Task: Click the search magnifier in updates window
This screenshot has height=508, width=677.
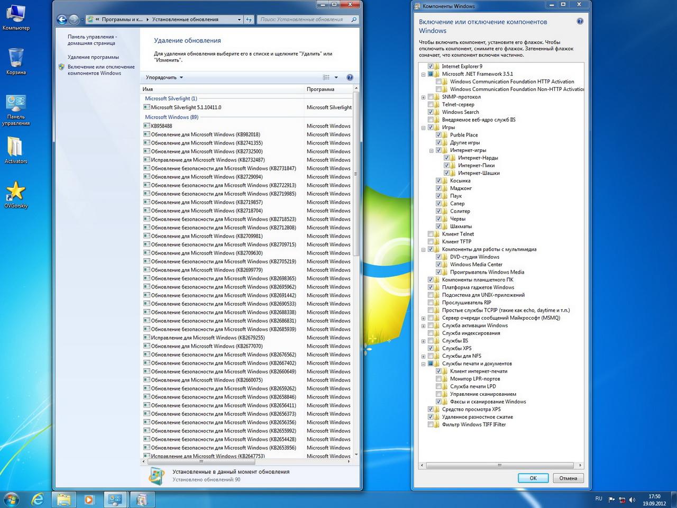Action: point(354,20)
